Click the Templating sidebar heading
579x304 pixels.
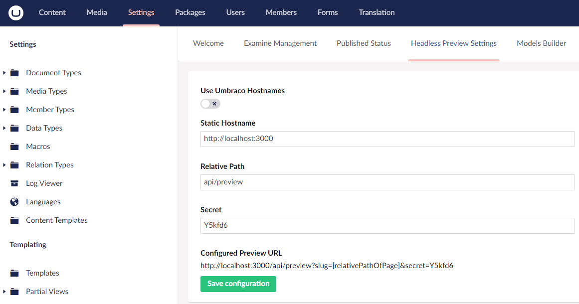click(x=28, y=245)
